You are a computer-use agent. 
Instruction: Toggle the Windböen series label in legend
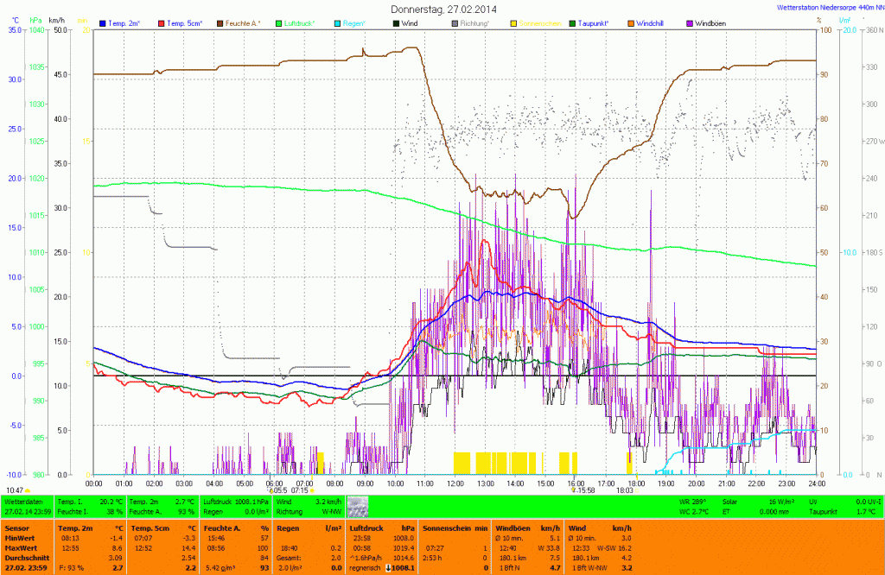coord(711,22)
